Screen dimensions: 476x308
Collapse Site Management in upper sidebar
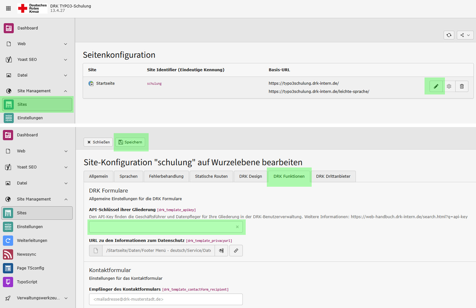pyautogui.click(x=66, y=91)
